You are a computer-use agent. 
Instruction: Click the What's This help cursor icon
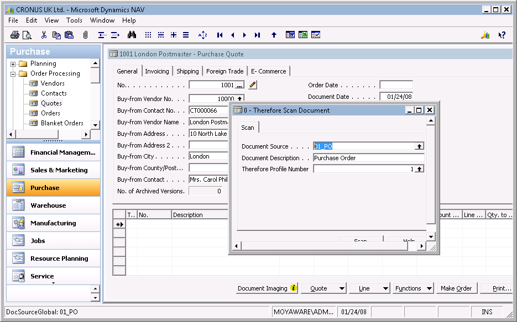point(502,35)
